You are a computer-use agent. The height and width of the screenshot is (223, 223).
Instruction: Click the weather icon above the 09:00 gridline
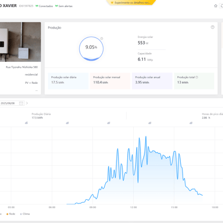(x=108, y=123)
